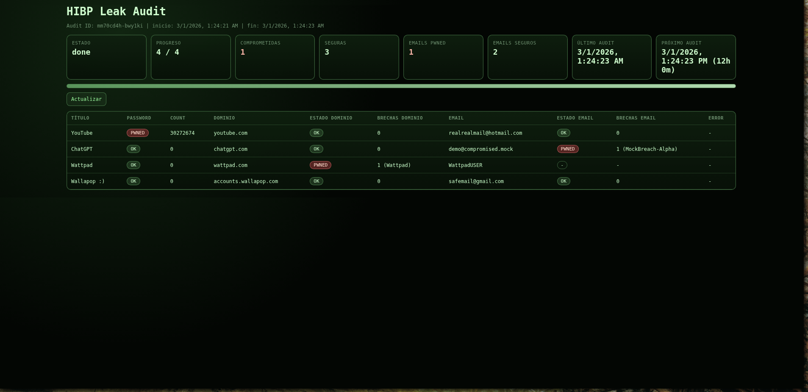Click the BRECHAS DOMINIO column header

(400, 118)
